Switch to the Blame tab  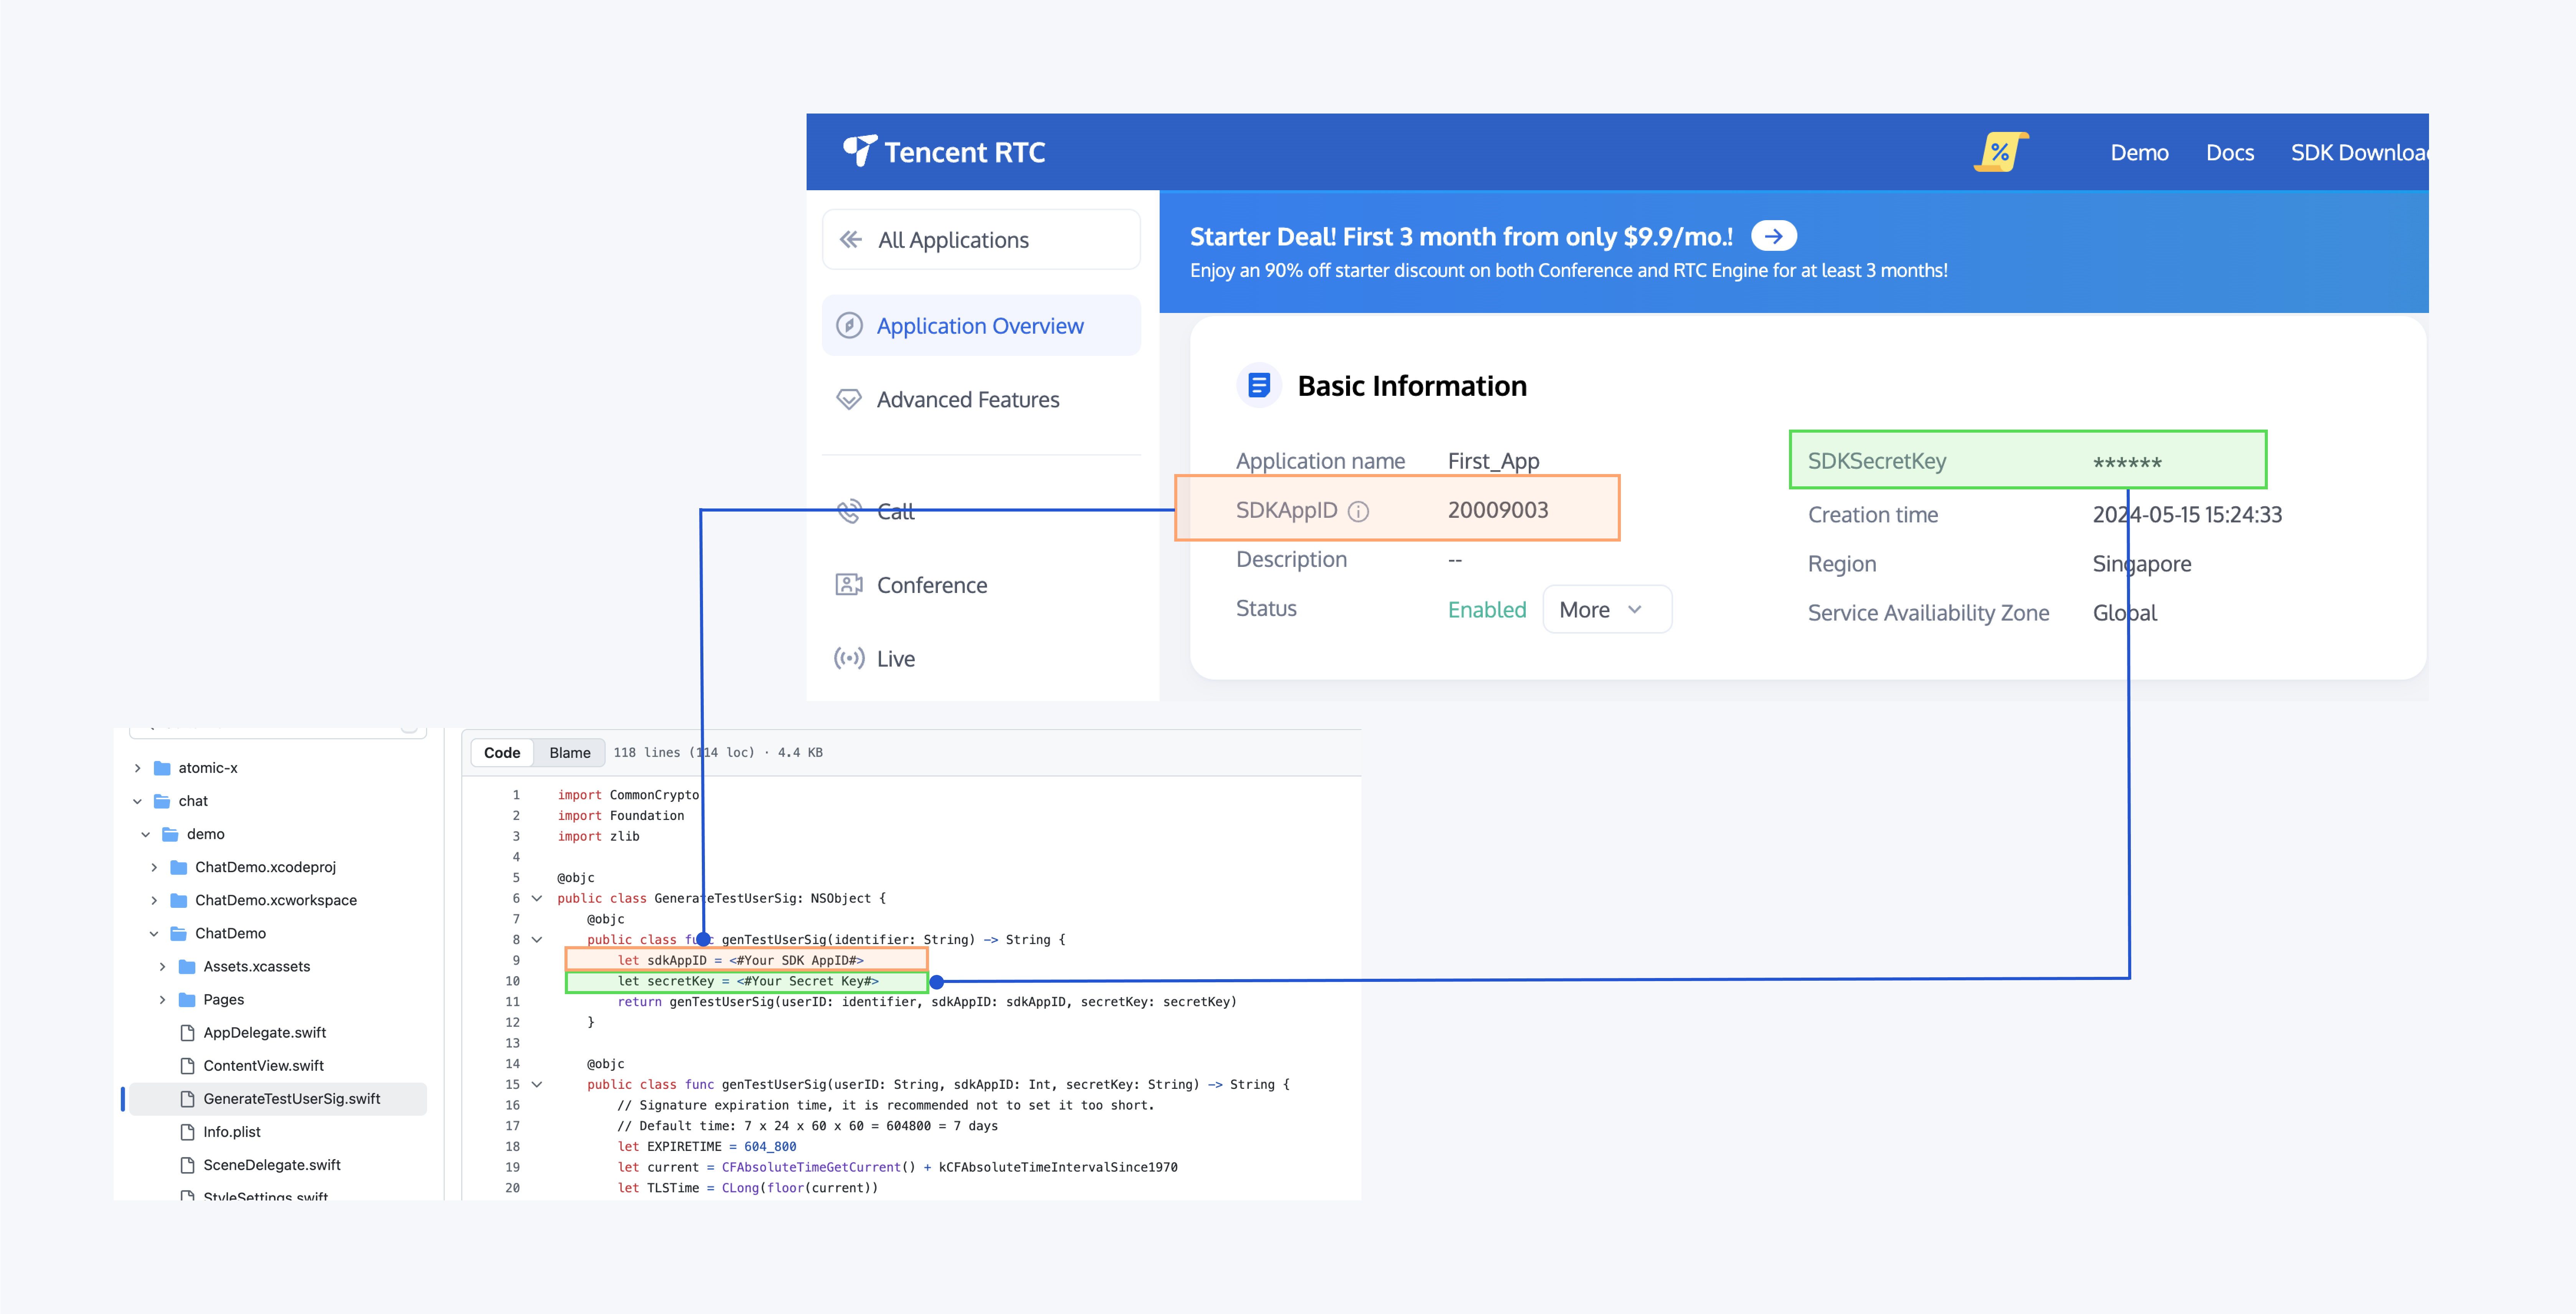tap(569, 753)
